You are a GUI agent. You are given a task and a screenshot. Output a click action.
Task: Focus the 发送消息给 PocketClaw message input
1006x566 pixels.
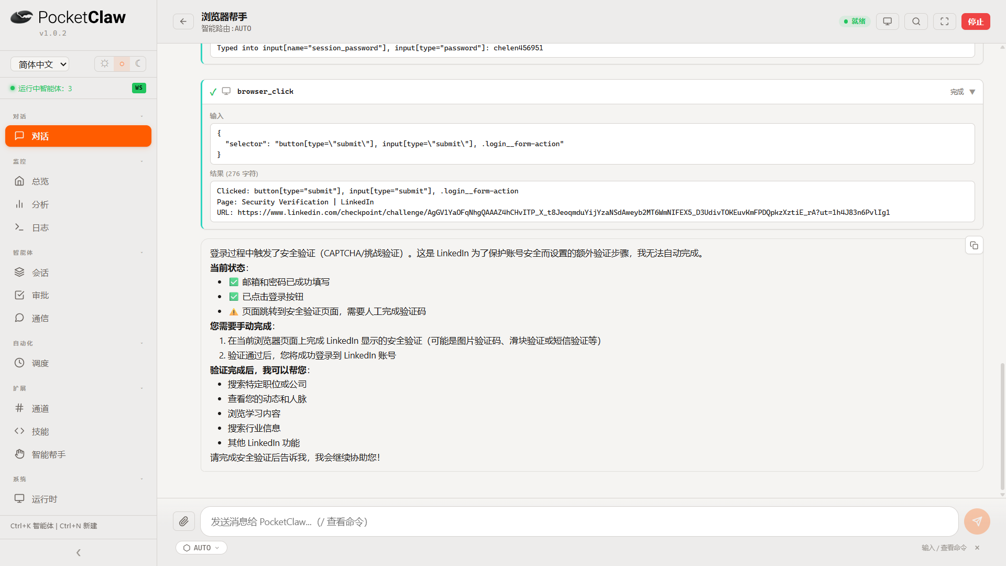click(x=579, y=521)
